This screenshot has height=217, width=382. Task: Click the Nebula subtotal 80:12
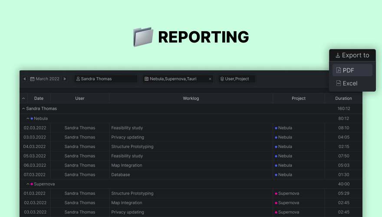[344, 118]
